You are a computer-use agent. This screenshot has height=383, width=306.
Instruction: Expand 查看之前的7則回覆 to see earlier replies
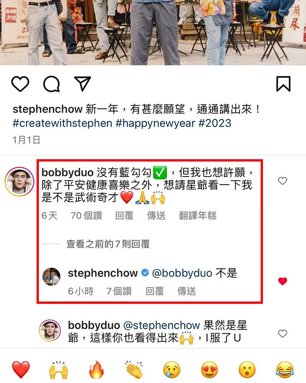point(108,244)
